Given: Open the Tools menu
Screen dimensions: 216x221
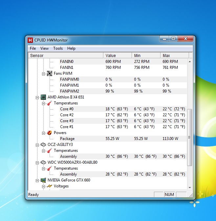Looking at the screenshot, I should [x=58, y=48].
